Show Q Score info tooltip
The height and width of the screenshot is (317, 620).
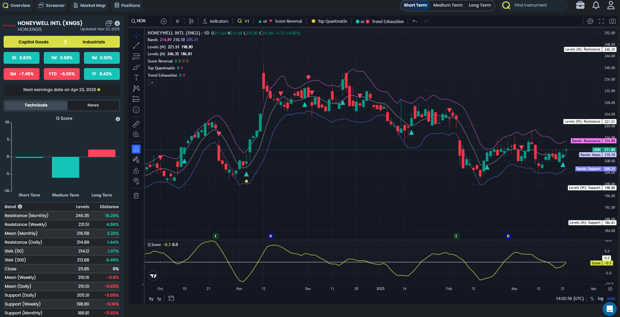(118, 119)
